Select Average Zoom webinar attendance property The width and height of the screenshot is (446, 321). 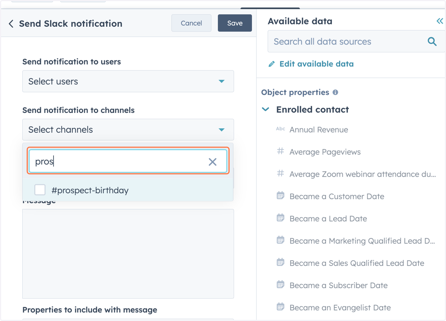[363, 174]
